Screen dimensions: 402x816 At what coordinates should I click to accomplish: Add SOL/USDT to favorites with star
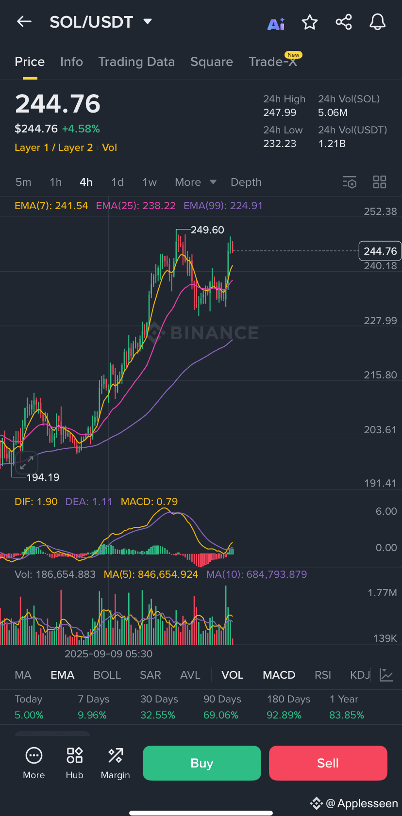click(x=310, y=22)
